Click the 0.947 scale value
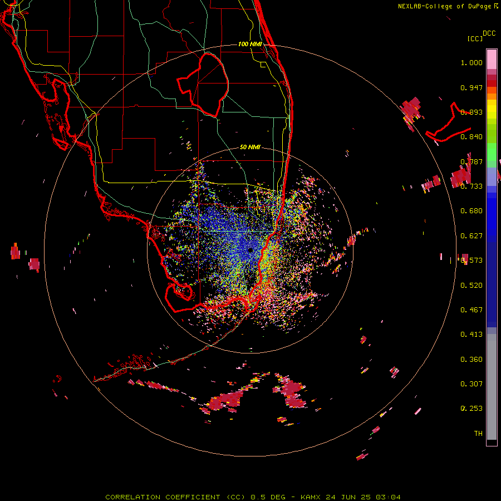The image size is (501, 501). click(x=471, y=87)
